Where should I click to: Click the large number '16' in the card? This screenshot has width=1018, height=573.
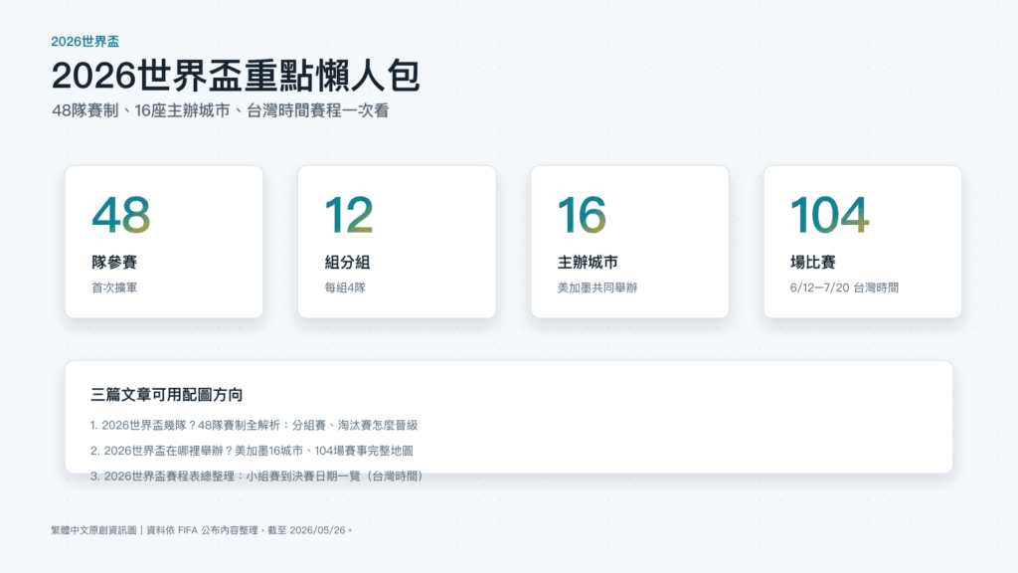click(582, 215)
